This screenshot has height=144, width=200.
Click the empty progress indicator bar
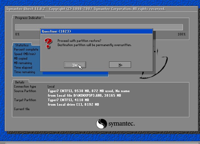point(99,27)
